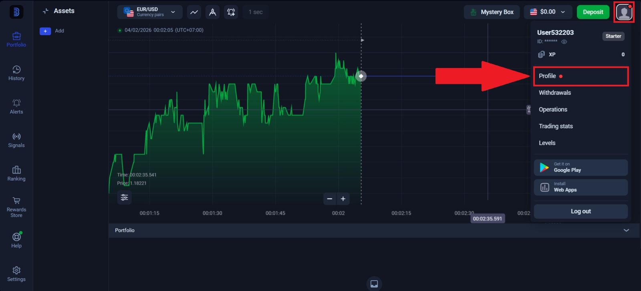Open trade History in sidebar
The width and height of the screenshot is (641, 291).
point(16,73)
